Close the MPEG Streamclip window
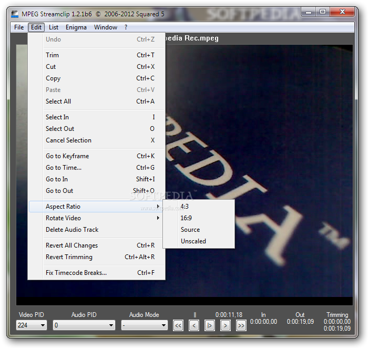The image size is (369, 349). [342, 12]
